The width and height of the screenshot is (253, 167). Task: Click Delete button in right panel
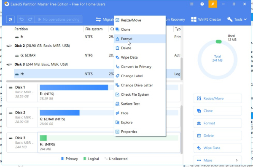[x=217, y=135]
